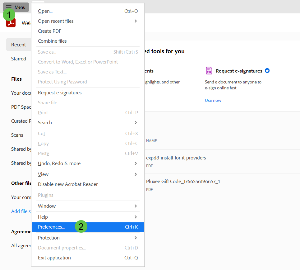
Task: Click Disable new Acrobat Reader
Action: (68, 184)
